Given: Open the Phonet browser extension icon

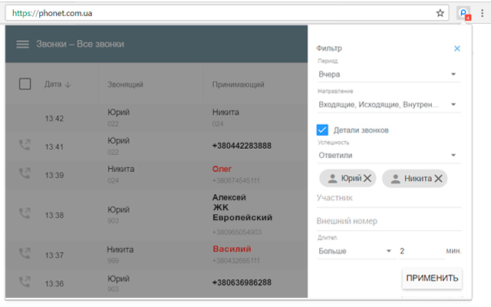Looking at the screenshot, I should [x=463, y=13].
